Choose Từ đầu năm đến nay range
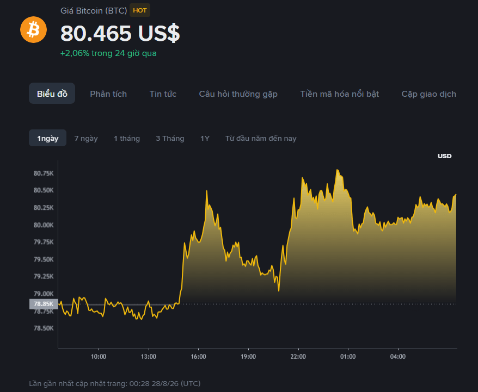This screenshot has width=478, height=392. (x=261, y=139)
